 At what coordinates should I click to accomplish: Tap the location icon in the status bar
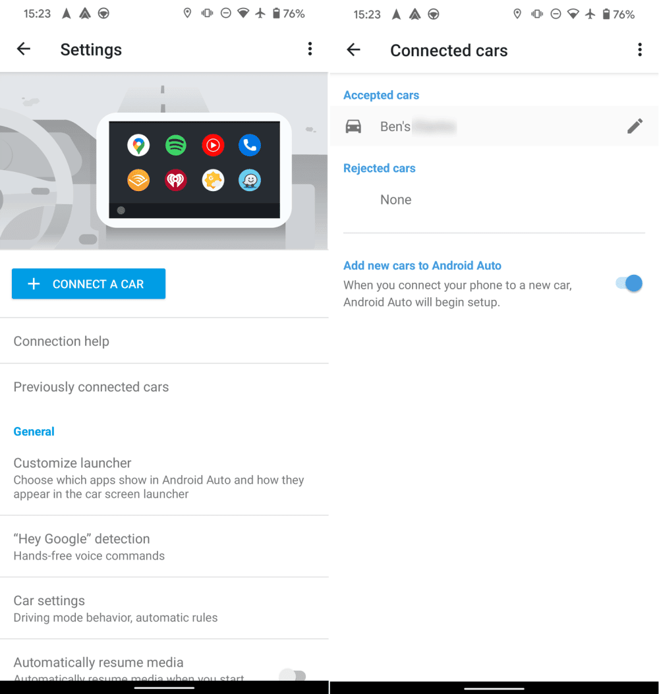click(x=187, y=13)
